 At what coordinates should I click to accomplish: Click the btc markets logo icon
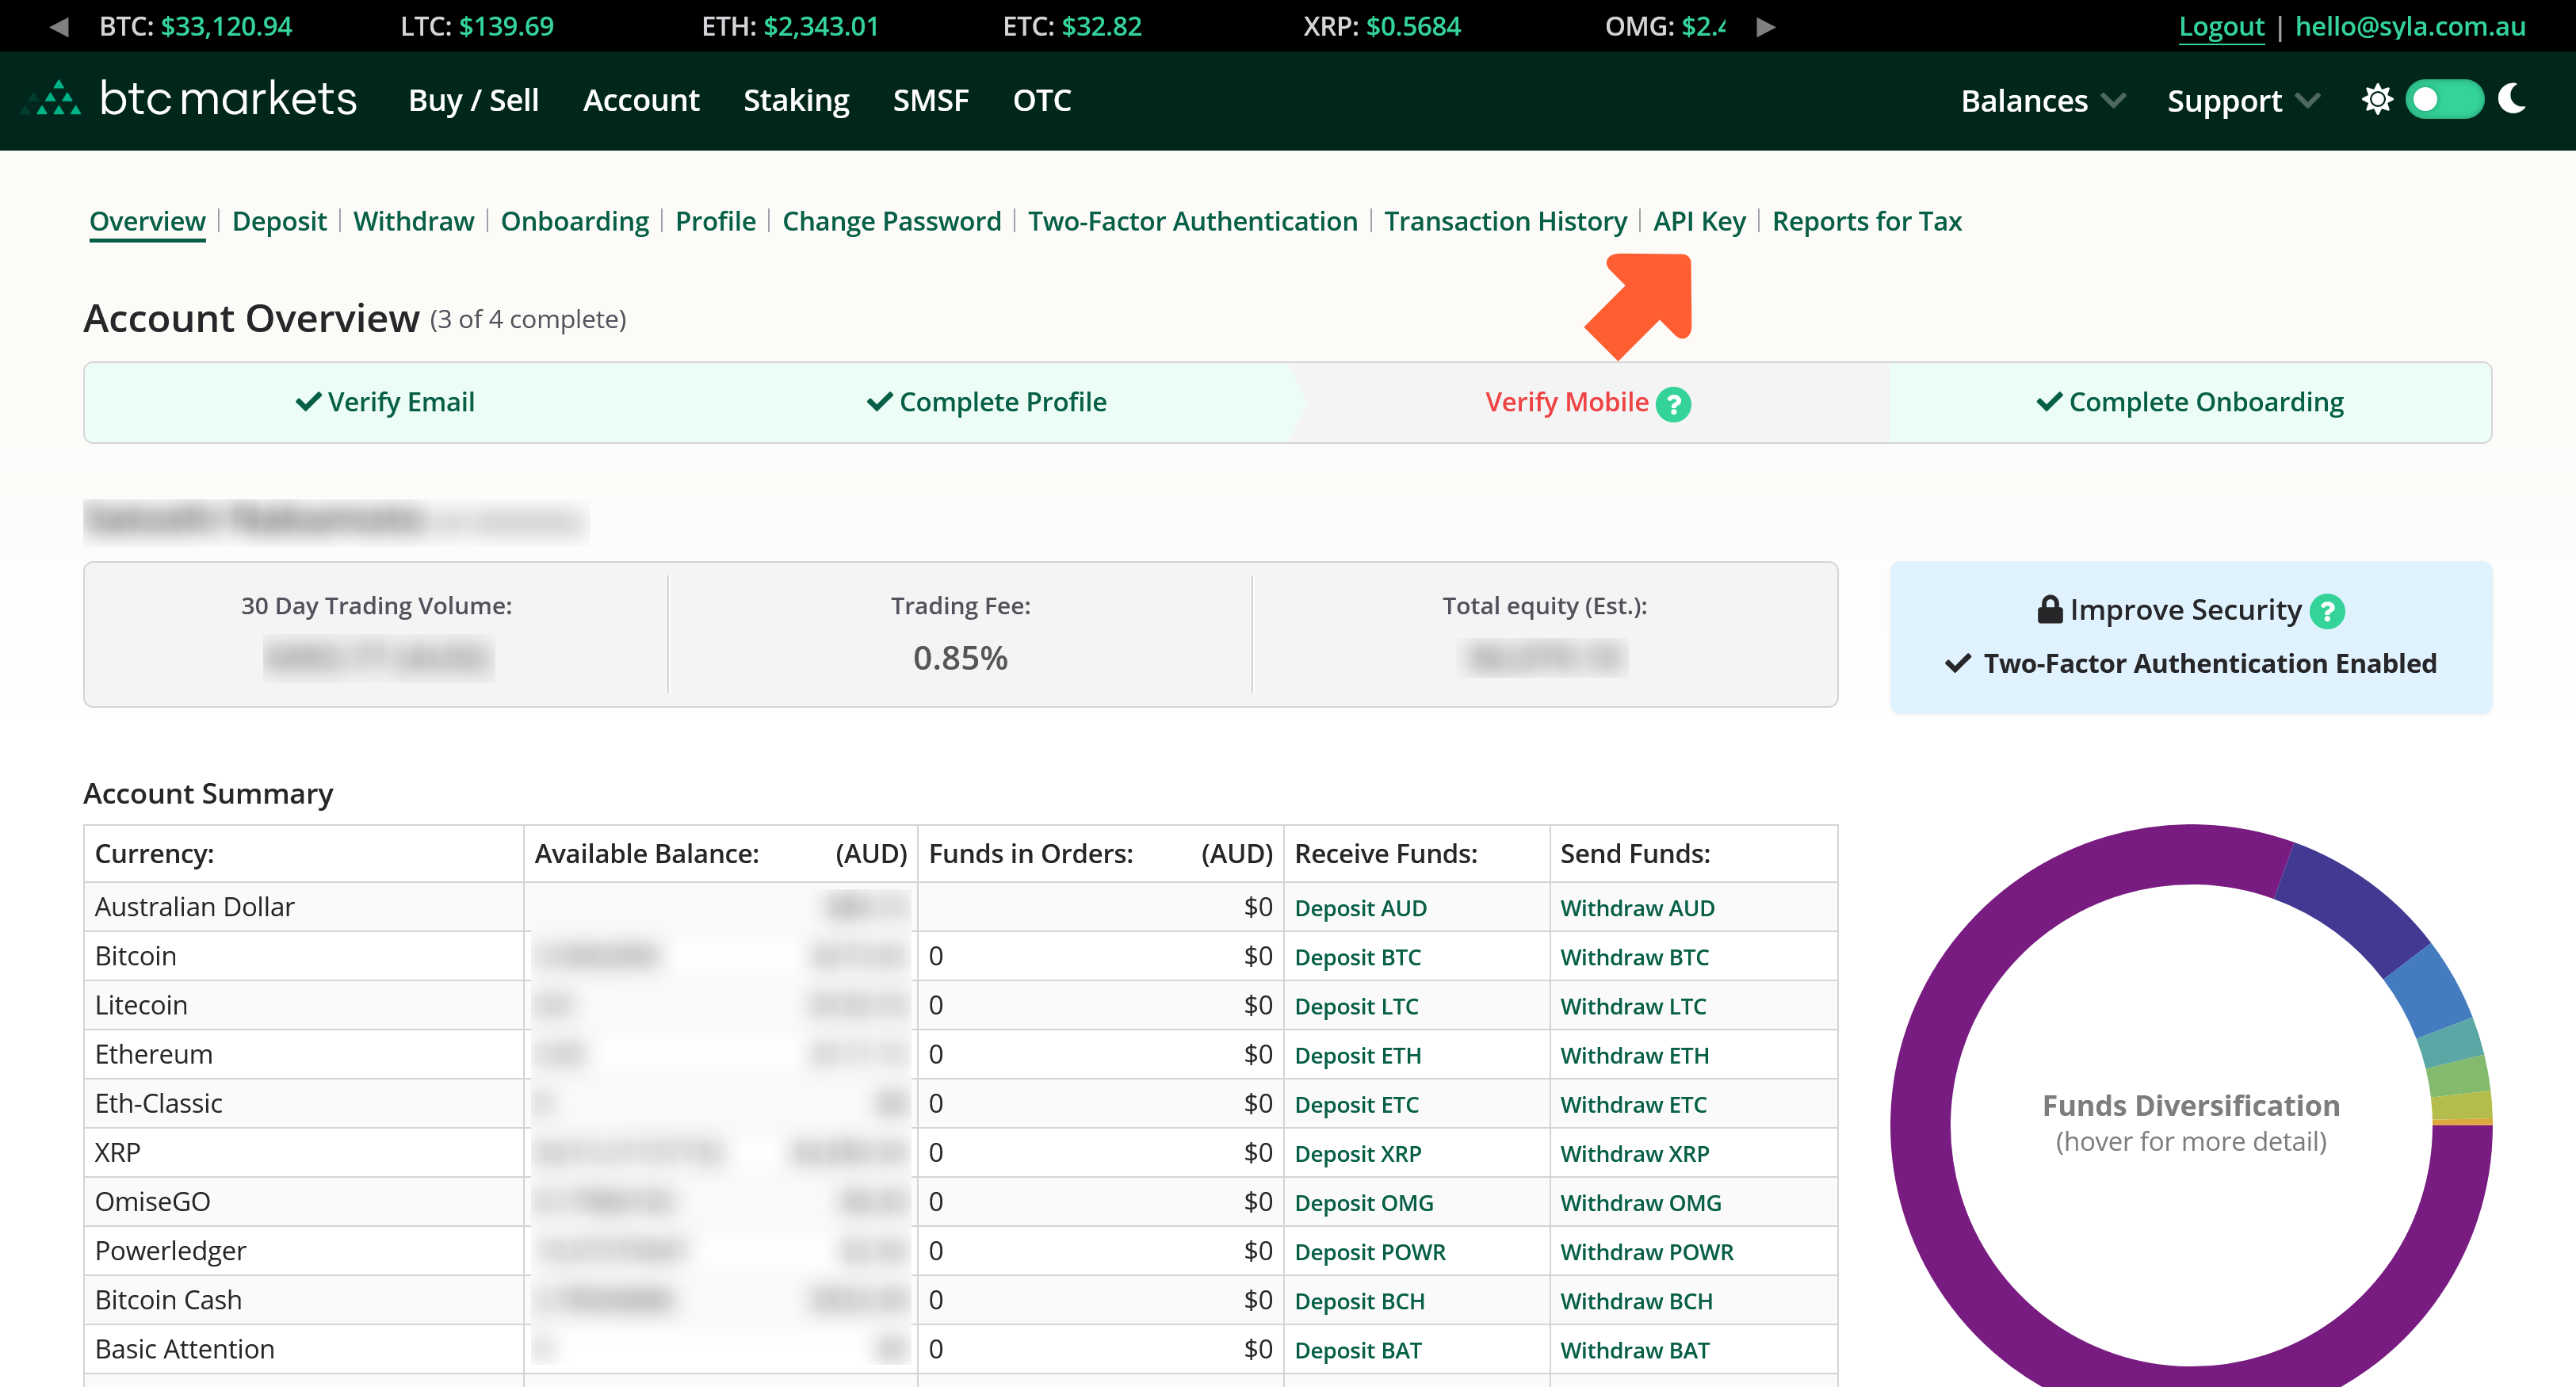51,98
